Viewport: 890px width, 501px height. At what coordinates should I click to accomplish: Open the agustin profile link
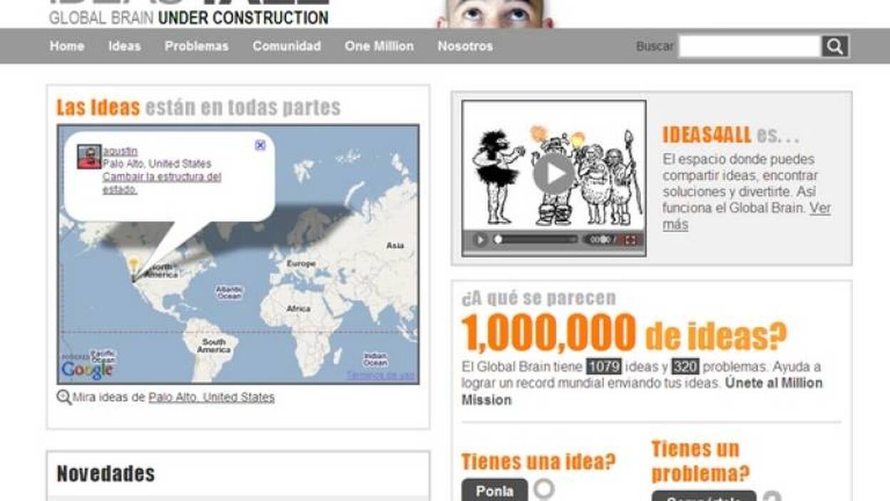(120, 151)
